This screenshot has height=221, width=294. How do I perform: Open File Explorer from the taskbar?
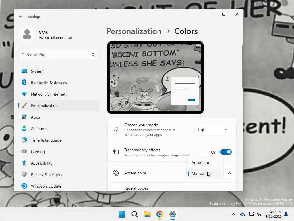tap(147, 214)
